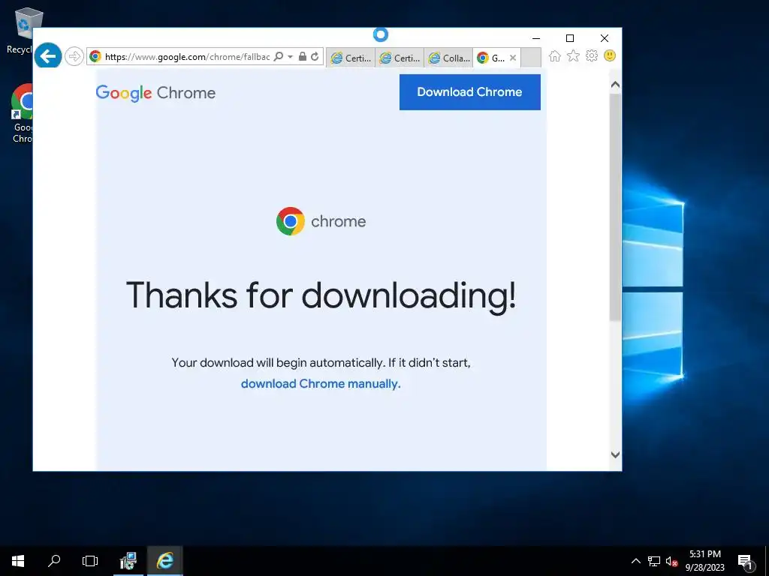Screen dimensions: 769x576
Task: Click the vertical scrollbar thumb
Action: click(x=616, y=207)
